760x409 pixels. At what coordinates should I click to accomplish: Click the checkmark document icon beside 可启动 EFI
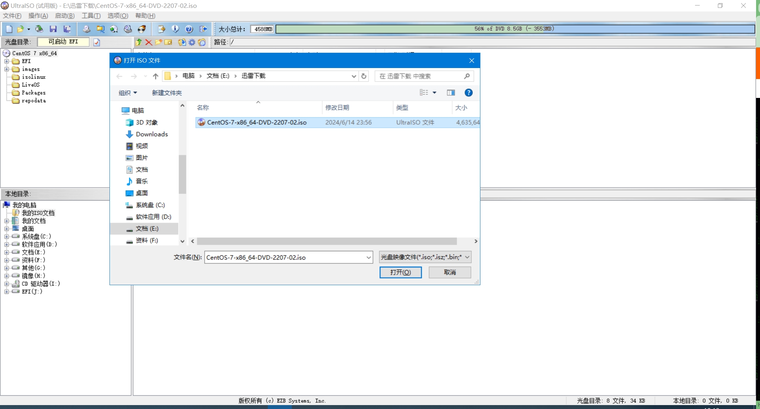(97, 42)
